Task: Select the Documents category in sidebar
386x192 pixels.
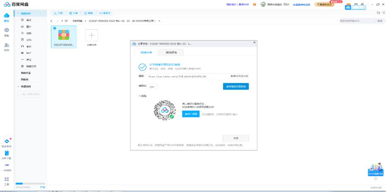Action: (26, 40)
